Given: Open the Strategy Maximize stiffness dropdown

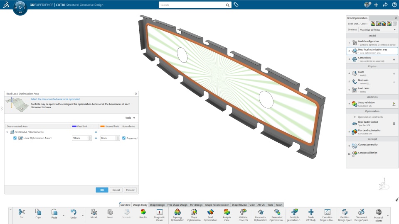Looking at the screenshot, I should click(x=378, y=29).
